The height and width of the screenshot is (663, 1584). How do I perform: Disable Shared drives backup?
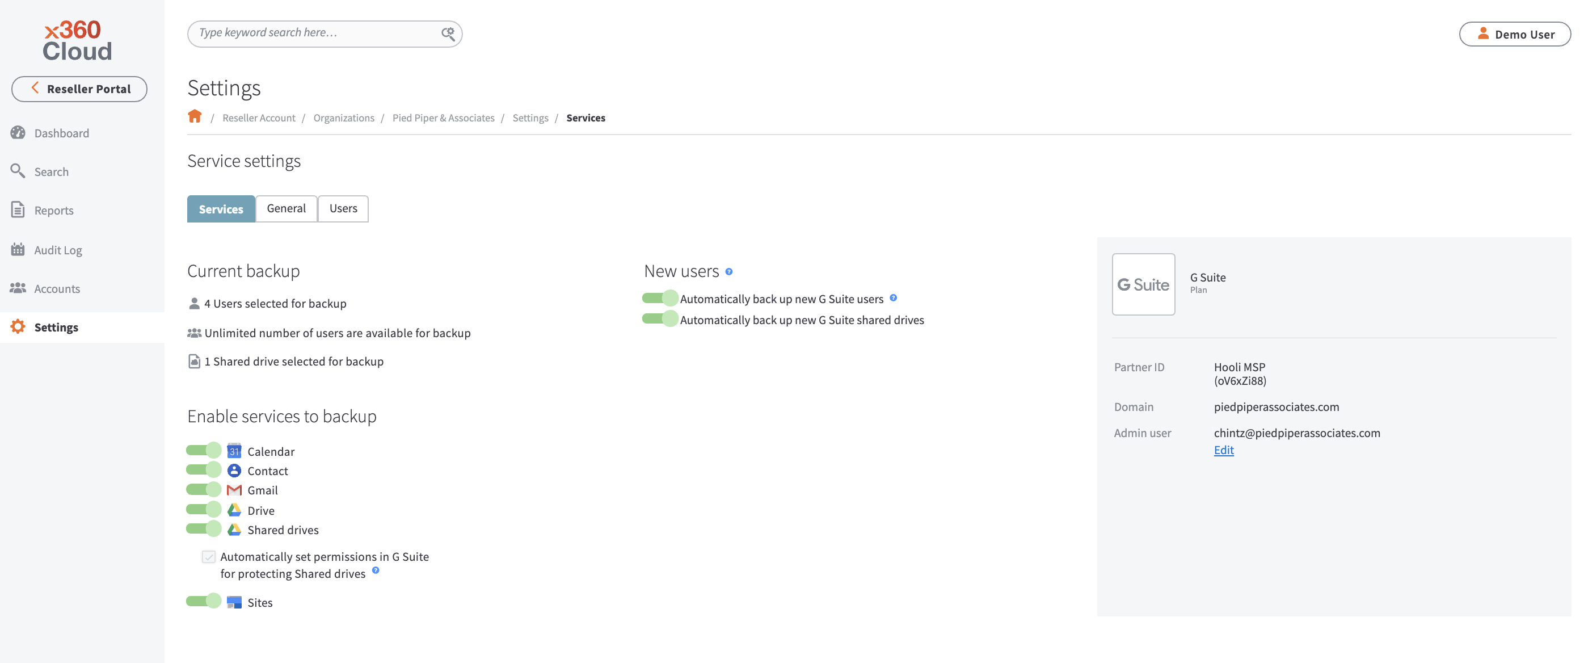(204, 528)
